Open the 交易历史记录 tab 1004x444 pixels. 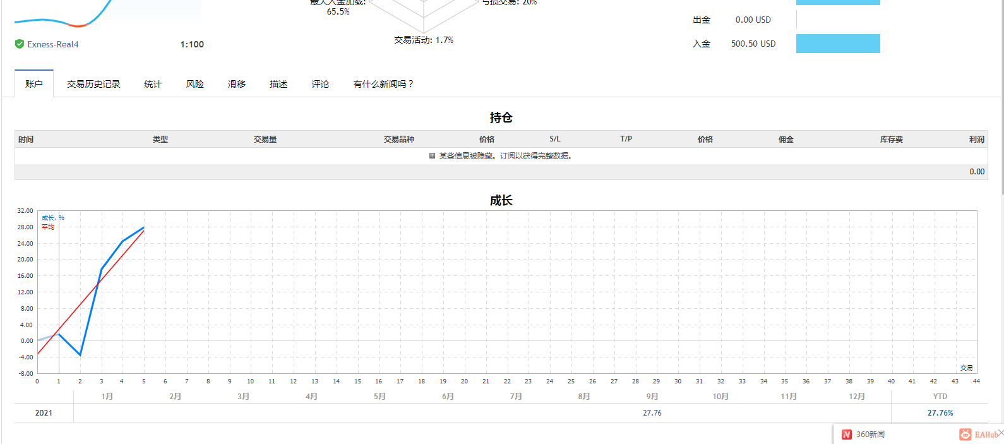click(x=93, y=84)
